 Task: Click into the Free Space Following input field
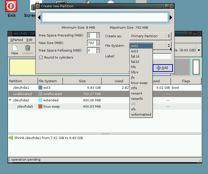tap(92, 50)
